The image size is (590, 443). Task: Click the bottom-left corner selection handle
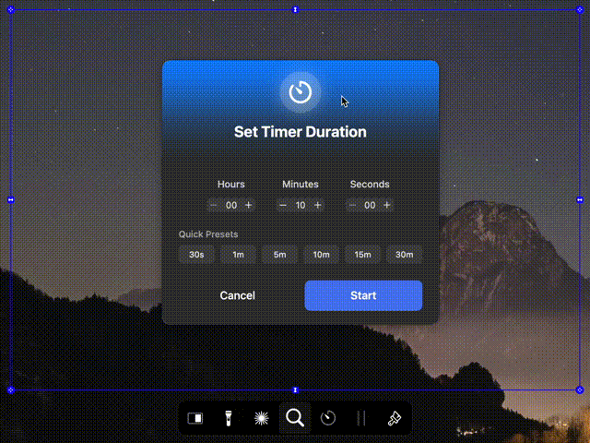coord(11,390)
